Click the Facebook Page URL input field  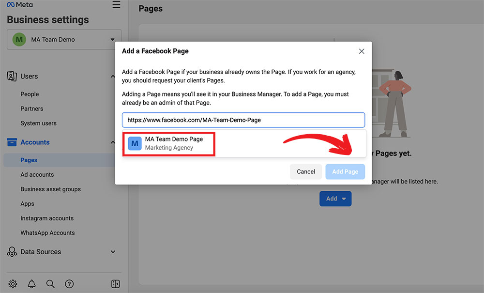tap(243, 120)
